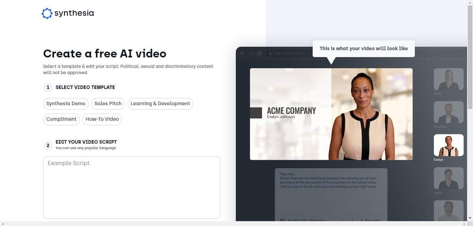
Task: Click 'This is what your video will look like' tooltip
Action: [x=364, y=49]
